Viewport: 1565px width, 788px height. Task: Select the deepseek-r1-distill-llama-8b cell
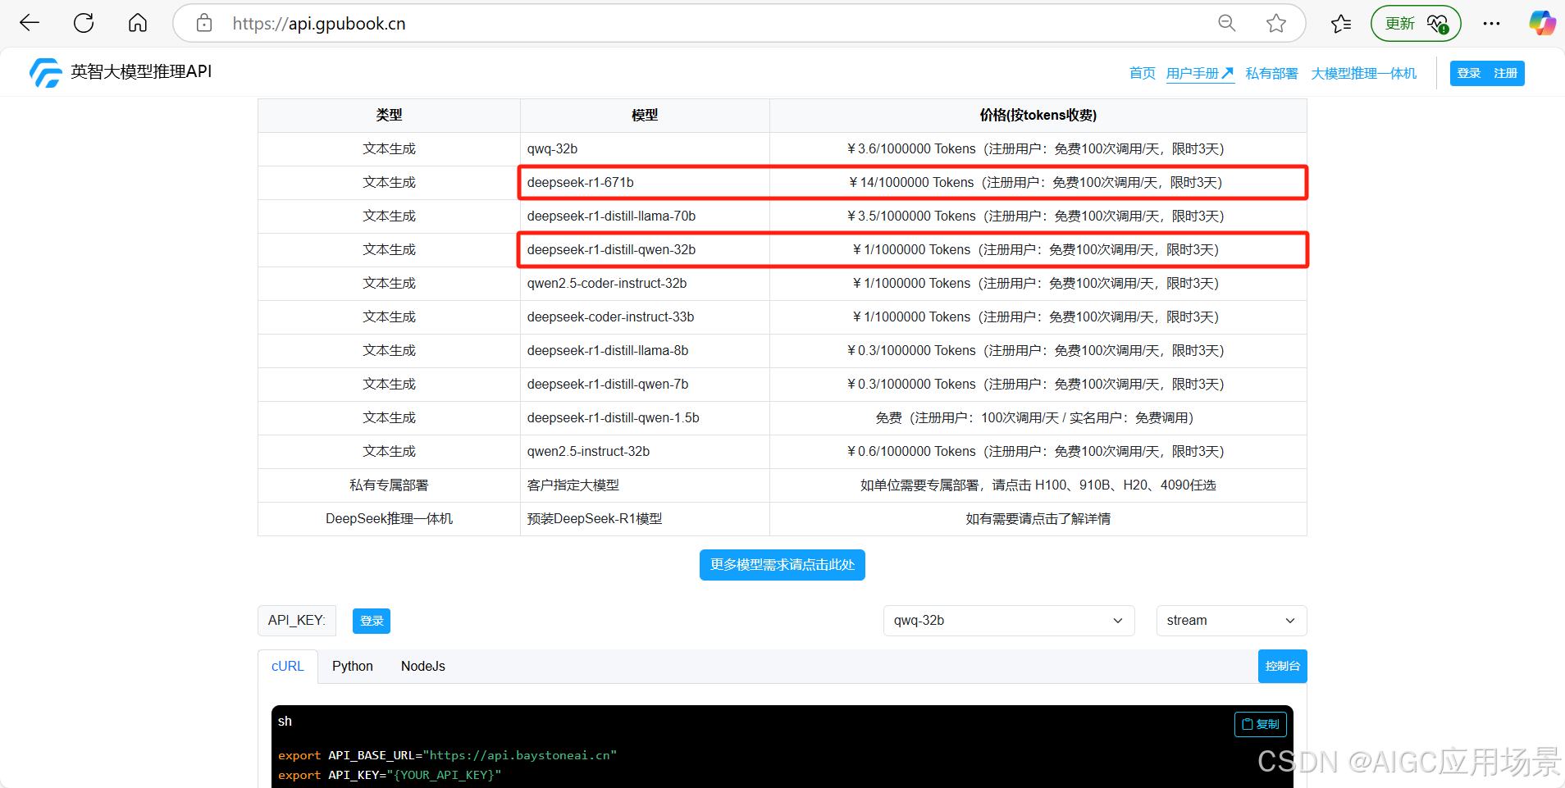(x=645, y=350)
